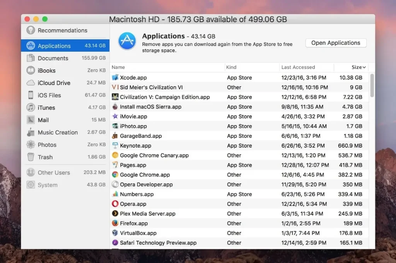This screenshot has width=396, height=263.
Task: Select the Xcode.app file name
Action: (133, 78)
